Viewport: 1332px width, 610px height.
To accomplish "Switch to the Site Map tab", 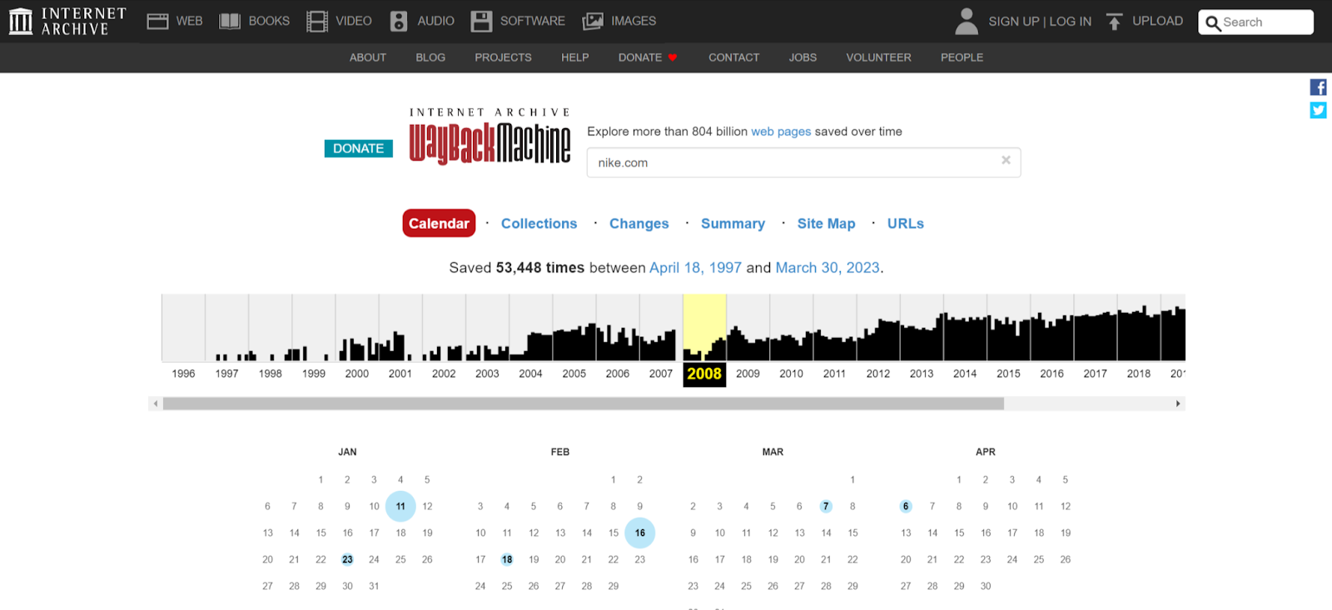I will [x=826, y=223].
